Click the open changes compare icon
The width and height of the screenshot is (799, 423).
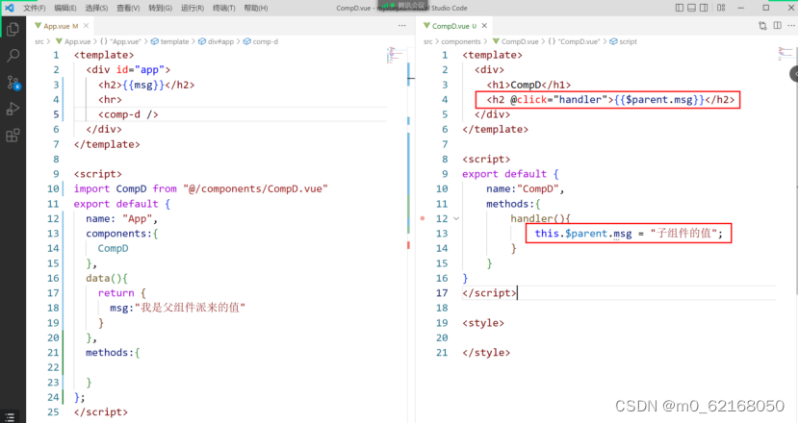click(x=762, y=25)
